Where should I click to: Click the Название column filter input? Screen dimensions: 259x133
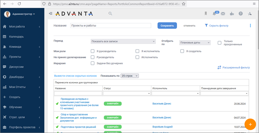78,94
